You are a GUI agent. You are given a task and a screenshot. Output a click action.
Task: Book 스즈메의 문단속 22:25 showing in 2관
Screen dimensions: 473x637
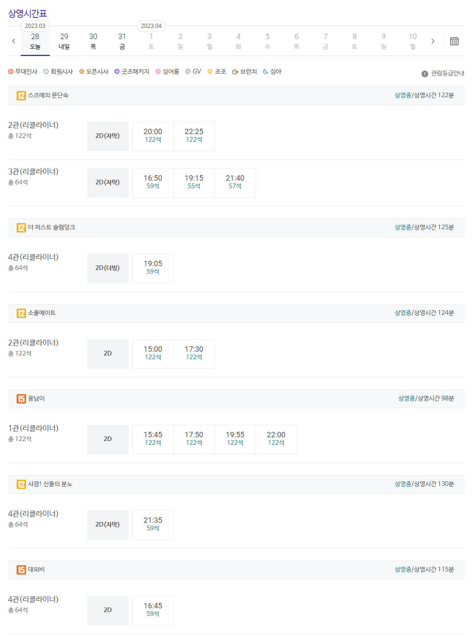pyautogui.click(x=194, y=136)
